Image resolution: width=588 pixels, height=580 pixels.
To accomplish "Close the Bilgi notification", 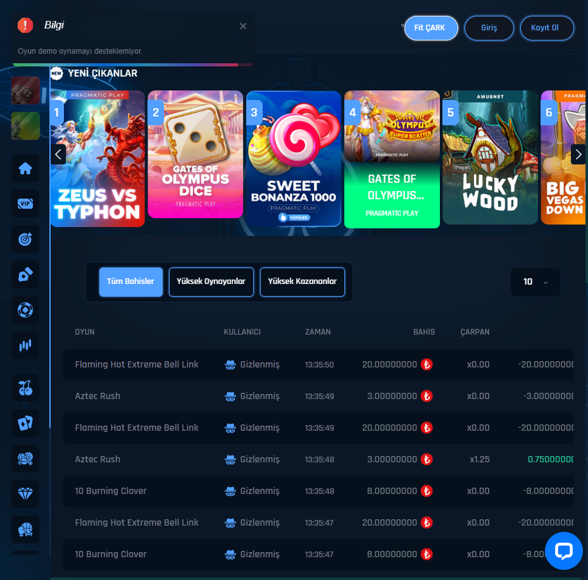I will click(x=243, y=26).
